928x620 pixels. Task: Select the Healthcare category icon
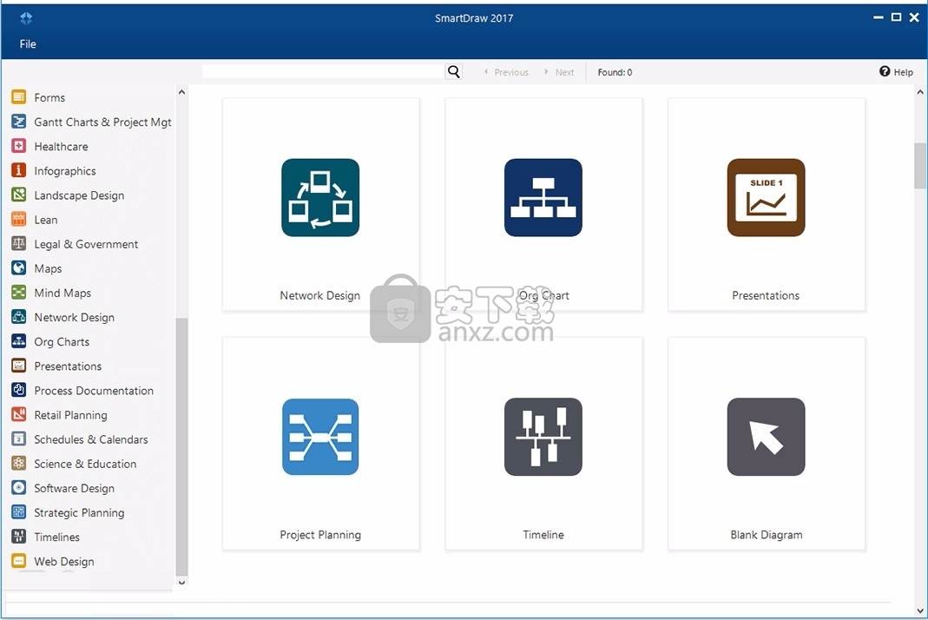19,146
